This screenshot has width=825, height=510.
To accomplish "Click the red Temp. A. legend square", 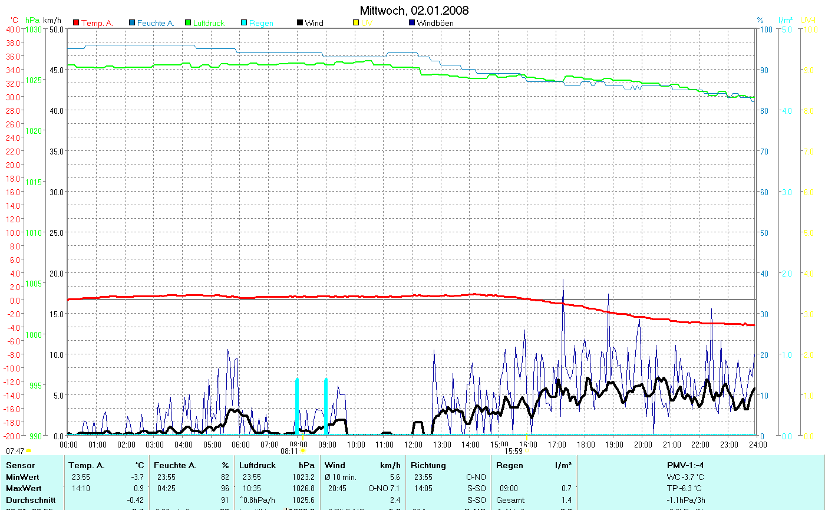I will [x=76, y=23].
